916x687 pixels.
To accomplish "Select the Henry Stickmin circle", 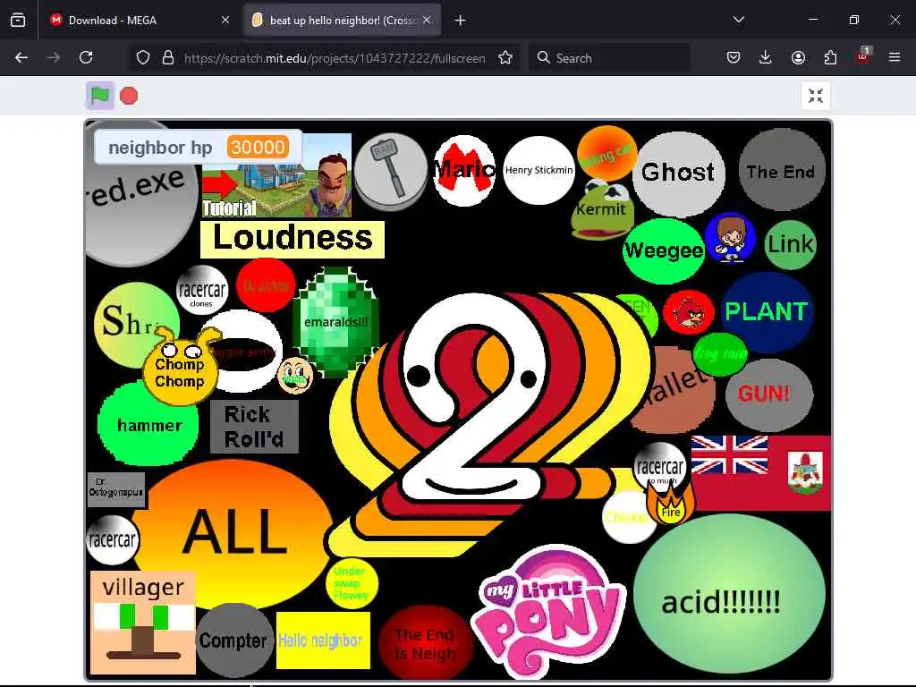I will point(539,170).
